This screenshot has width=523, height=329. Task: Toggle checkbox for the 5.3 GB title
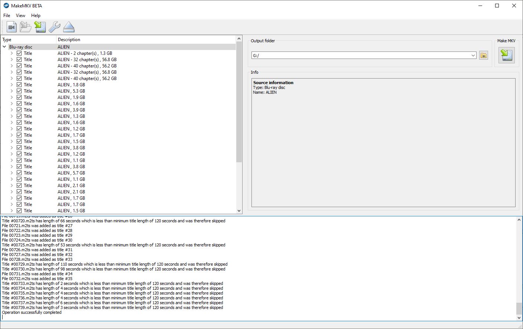click(x=19, y=91)
